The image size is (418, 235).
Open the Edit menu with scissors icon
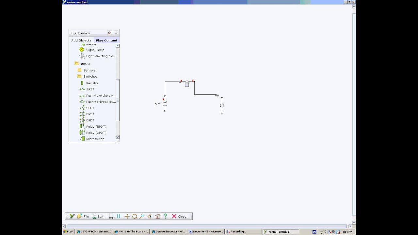(98, 216)
